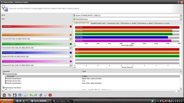Viewport: 184px width, 103px height.
Task: Click the [y] button under Access Time chart
Action: click(x=75, y=67)
